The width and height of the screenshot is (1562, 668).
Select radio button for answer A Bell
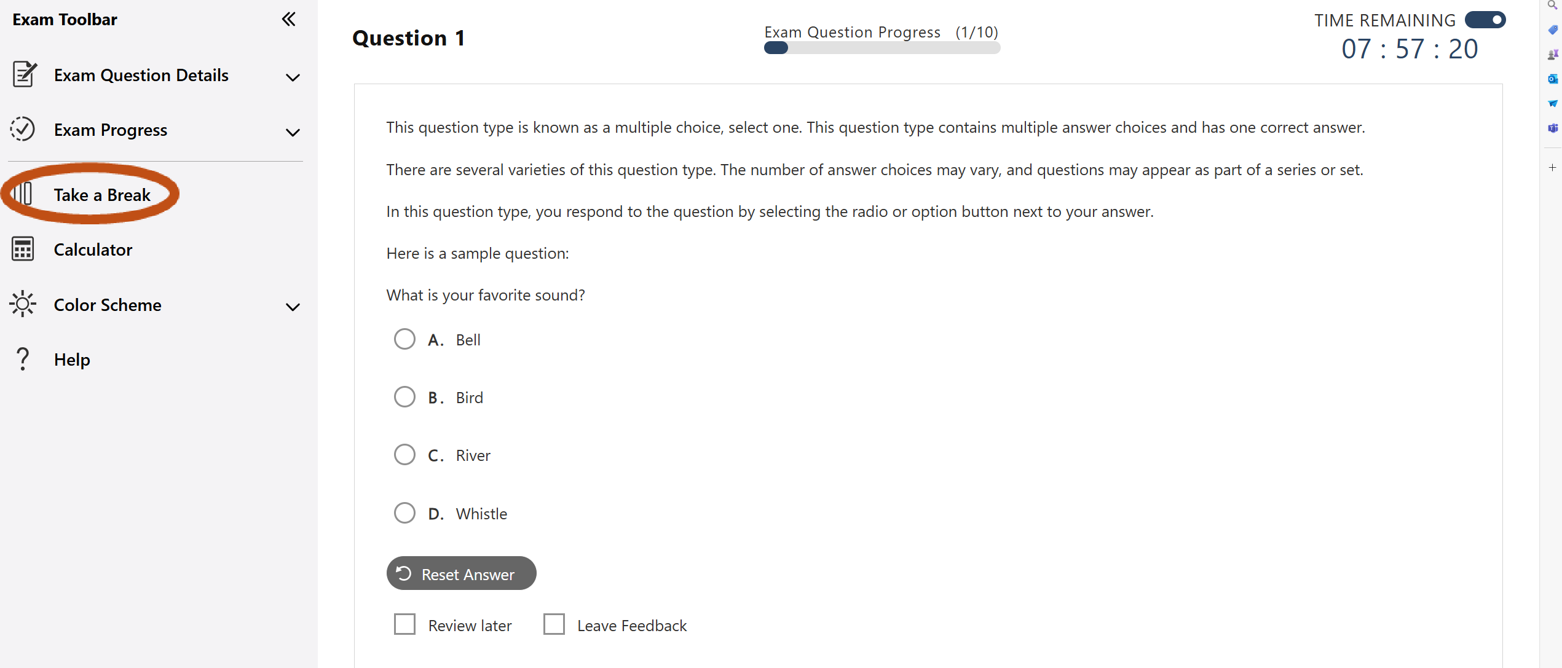(x=404, y=339)
